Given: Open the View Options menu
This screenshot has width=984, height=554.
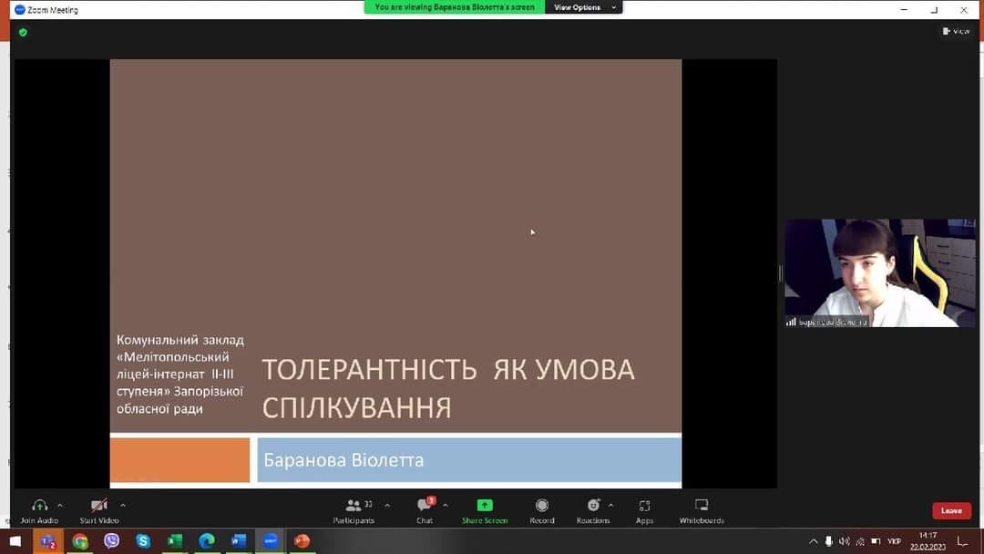Looking at the screenshot, I should tap(583, 7).
